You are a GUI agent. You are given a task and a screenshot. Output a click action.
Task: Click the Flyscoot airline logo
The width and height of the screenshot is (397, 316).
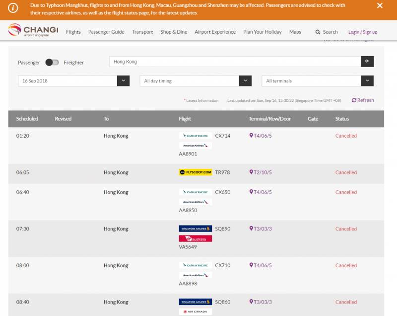pos(196,172)
